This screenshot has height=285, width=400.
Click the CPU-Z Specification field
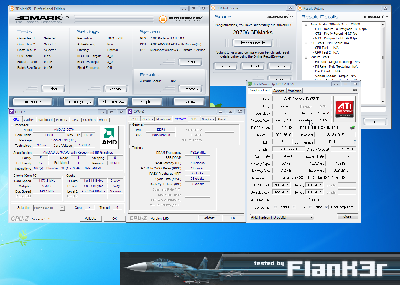tap(78, 152)
